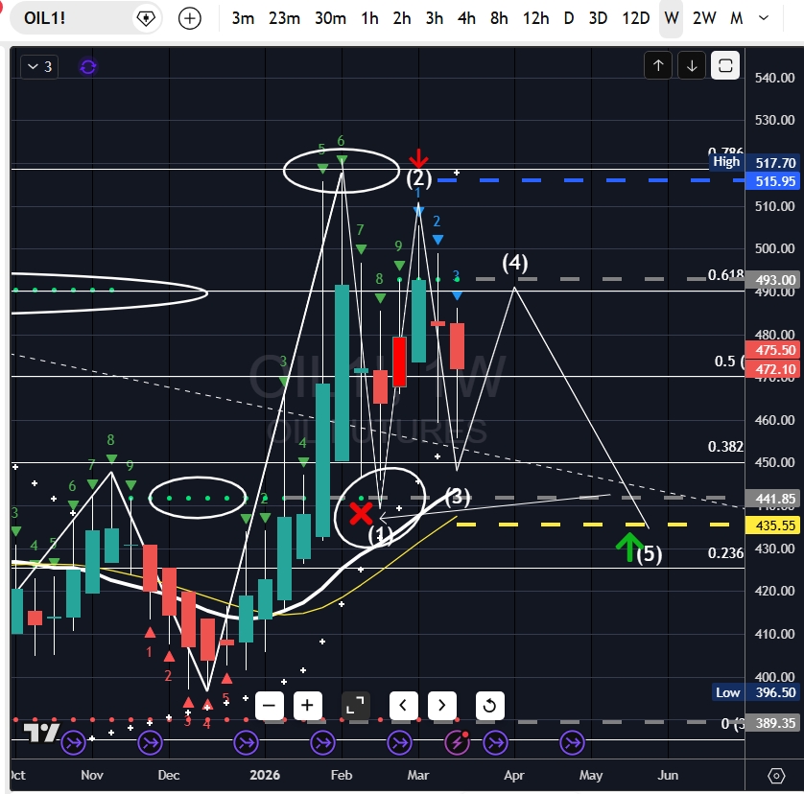Viewport: 804px width, 794px height.
Task: Select the 30m timeframe
Action: (330, 18)
